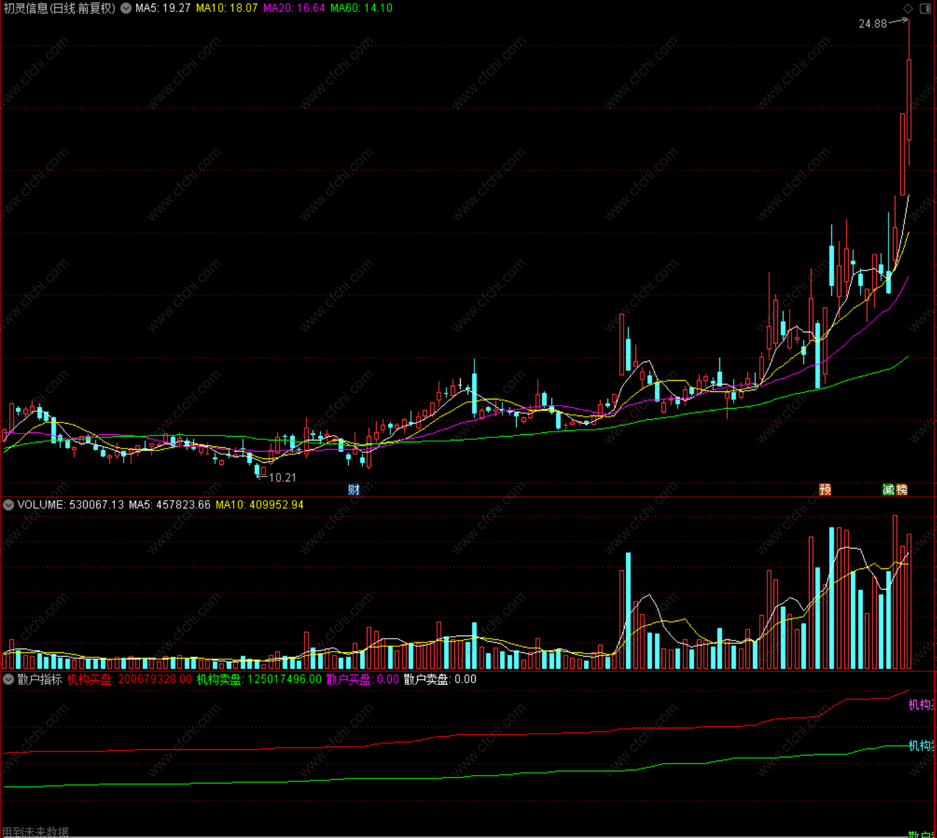Click the MA5: 19.27 indicator label

(x=163, y=8)
